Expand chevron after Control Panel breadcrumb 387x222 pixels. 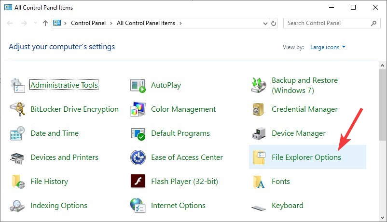coord(111,23)
